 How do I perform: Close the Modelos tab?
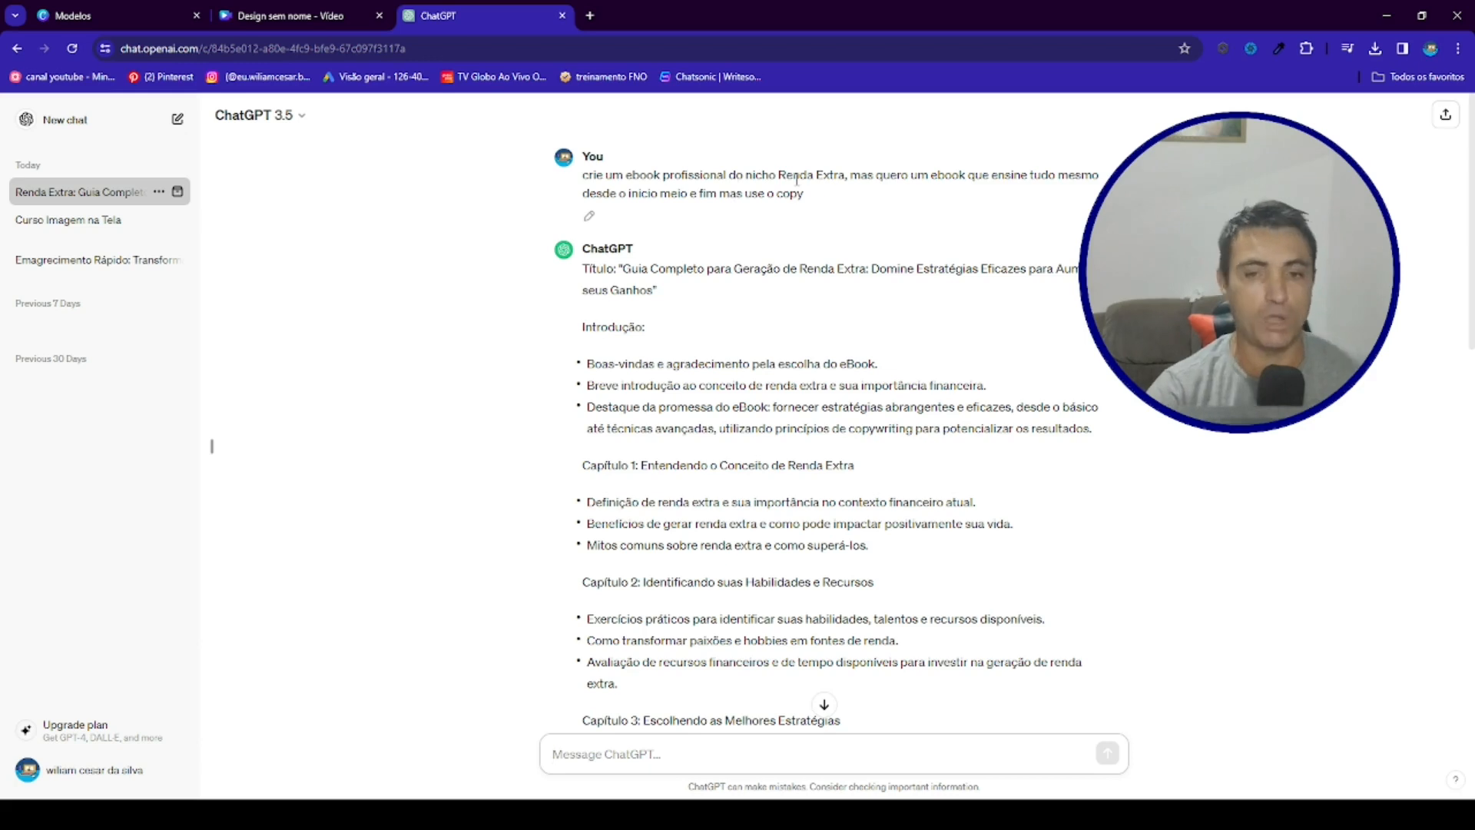point(197,15)
